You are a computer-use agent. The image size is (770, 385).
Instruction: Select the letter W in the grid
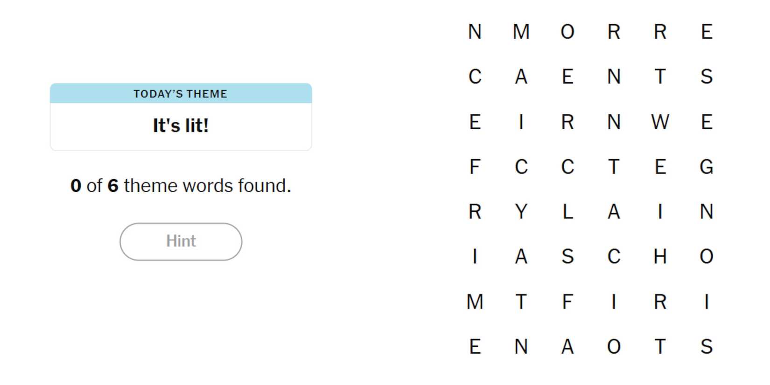pos(660,122)
